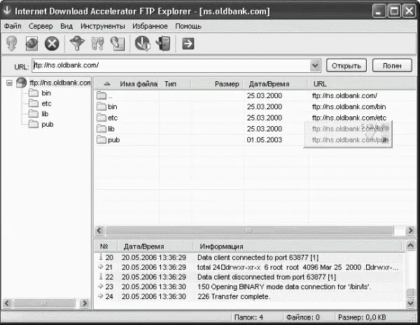The width and height of the screenshot is (420, 325).
Task: Click tree panel scroll left arrow
Action: coord(7,303)
